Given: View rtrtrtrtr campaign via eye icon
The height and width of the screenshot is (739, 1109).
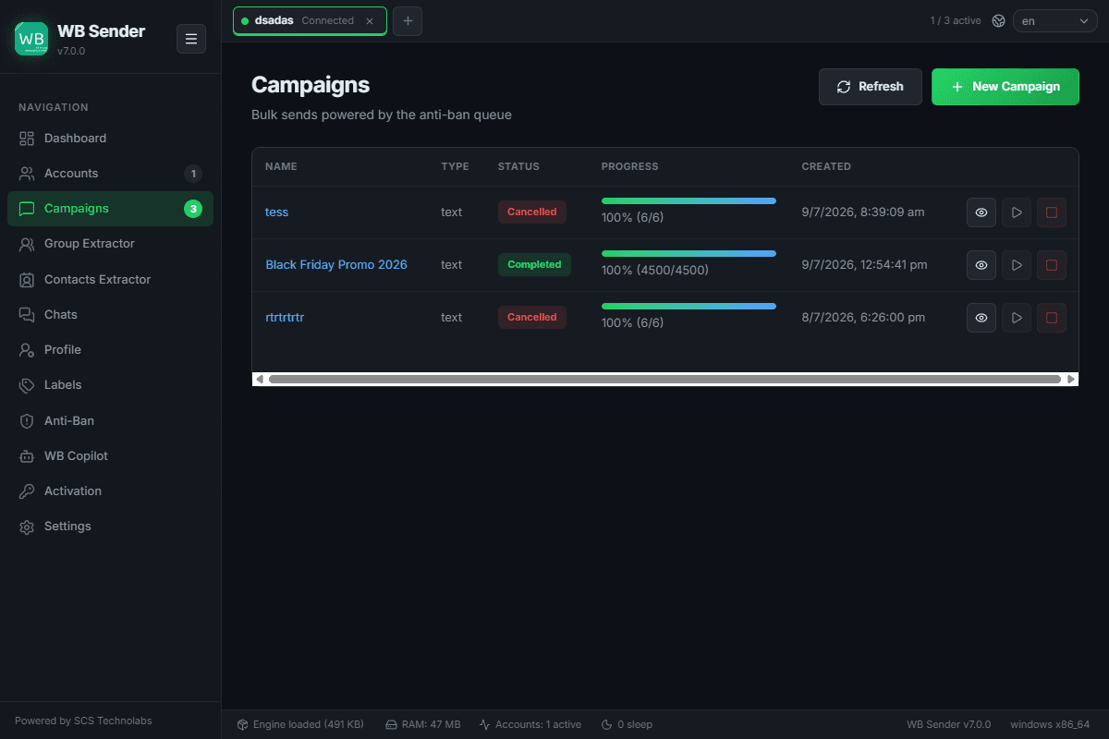Looking at the screenshot, I should tap(981, 318).
